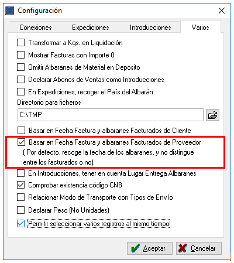Screen dimensions: 234x263
Task: Uncheck Permitir seleccionar varios registros al mismo tiempo
Action: coord(21,224)
